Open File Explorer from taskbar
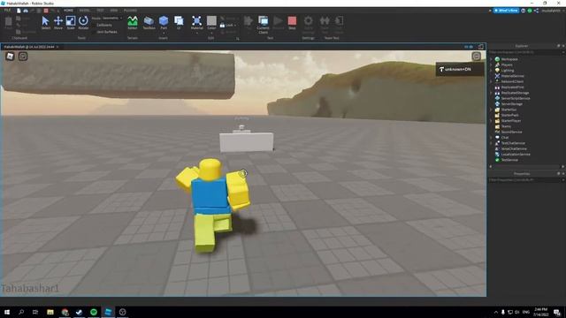This screenshot has width=566, height=318. click(x=50, y=312)
